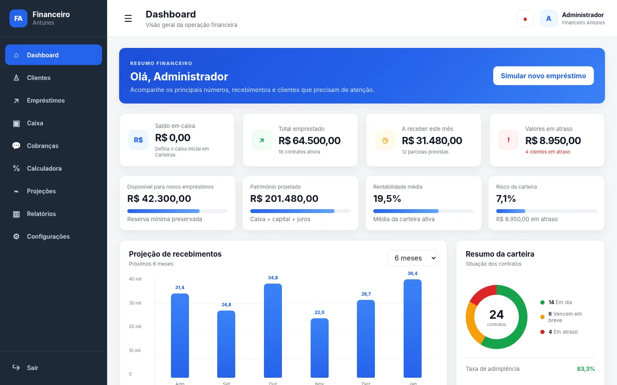Click the orange Vencem em breve legend dot

pos(542,317)
